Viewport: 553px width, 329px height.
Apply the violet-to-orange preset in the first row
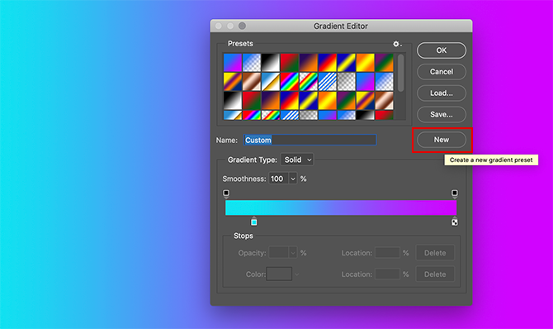(309, 63)
